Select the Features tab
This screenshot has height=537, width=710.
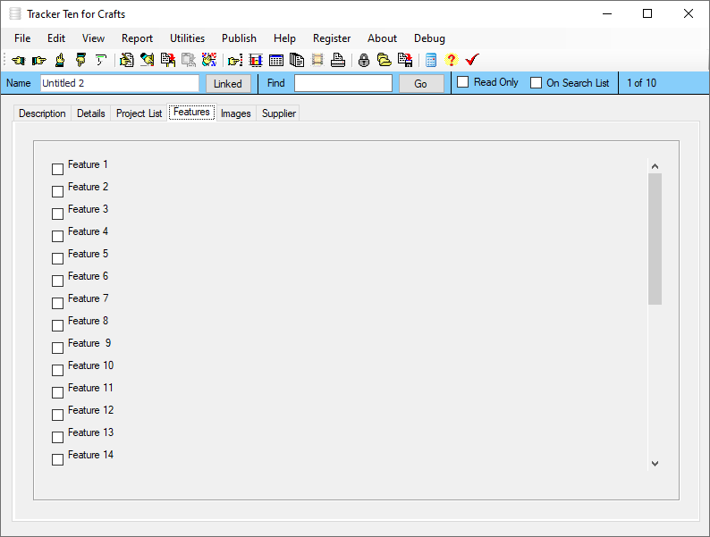[x=191, y=113]
